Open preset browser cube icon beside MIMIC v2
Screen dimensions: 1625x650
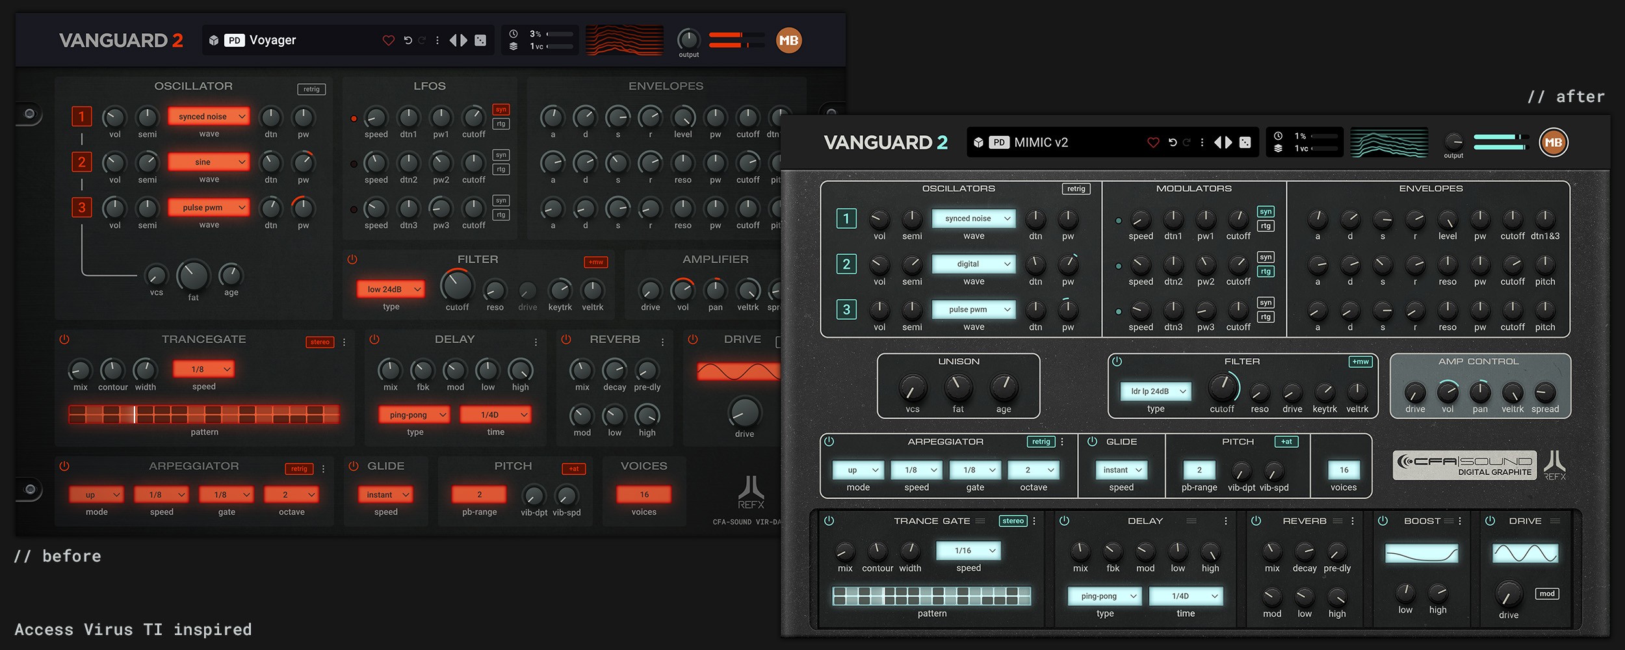click(x=978, y=142)
